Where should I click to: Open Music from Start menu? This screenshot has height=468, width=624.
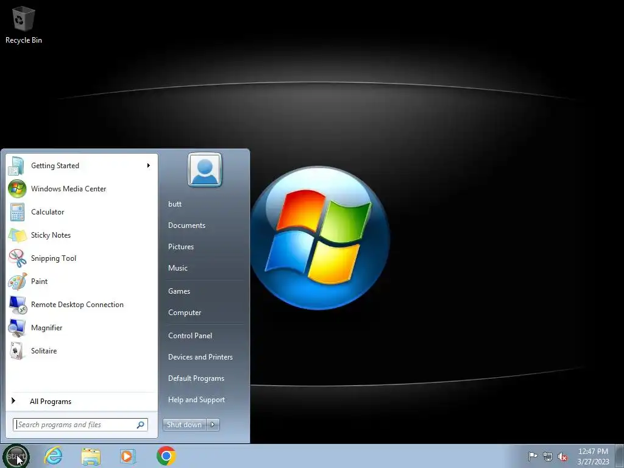(x=178, y=268)
